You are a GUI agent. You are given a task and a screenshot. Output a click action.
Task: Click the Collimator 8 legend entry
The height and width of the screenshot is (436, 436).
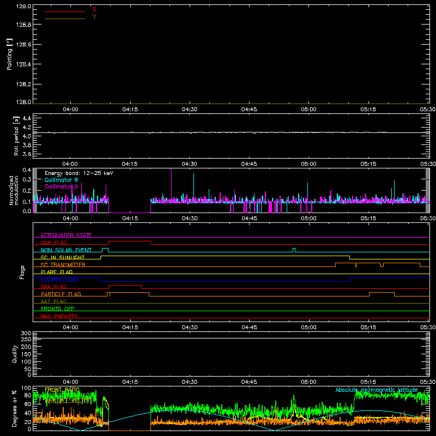click(61, 180)
